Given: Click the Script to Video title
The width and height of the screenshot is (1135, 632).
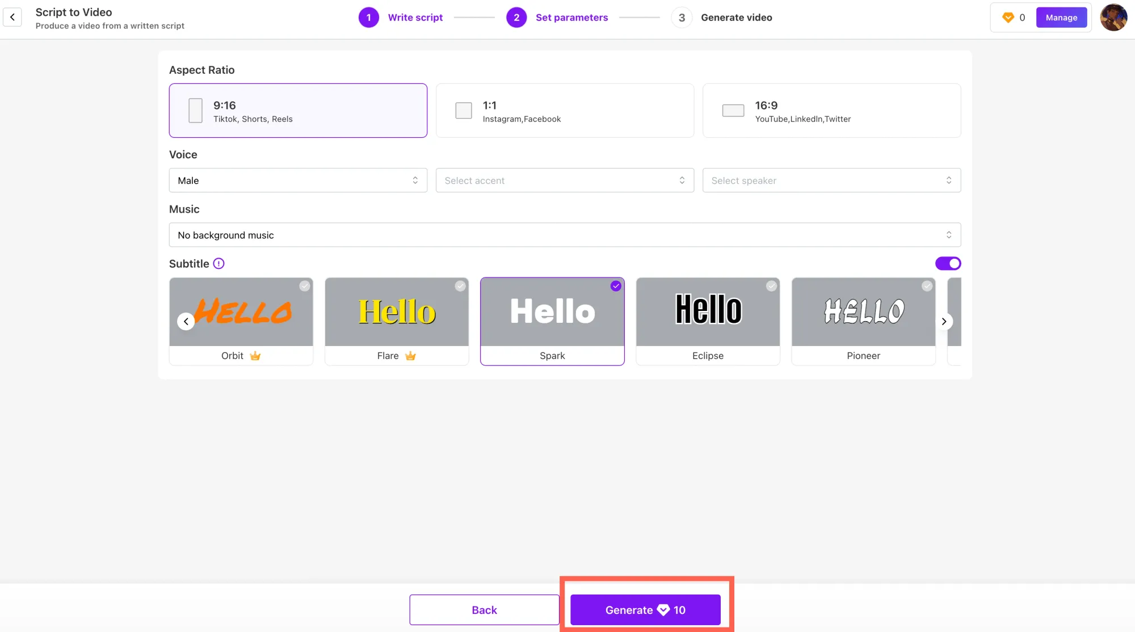Looking at the screenshot, I should tap(74, 12).
